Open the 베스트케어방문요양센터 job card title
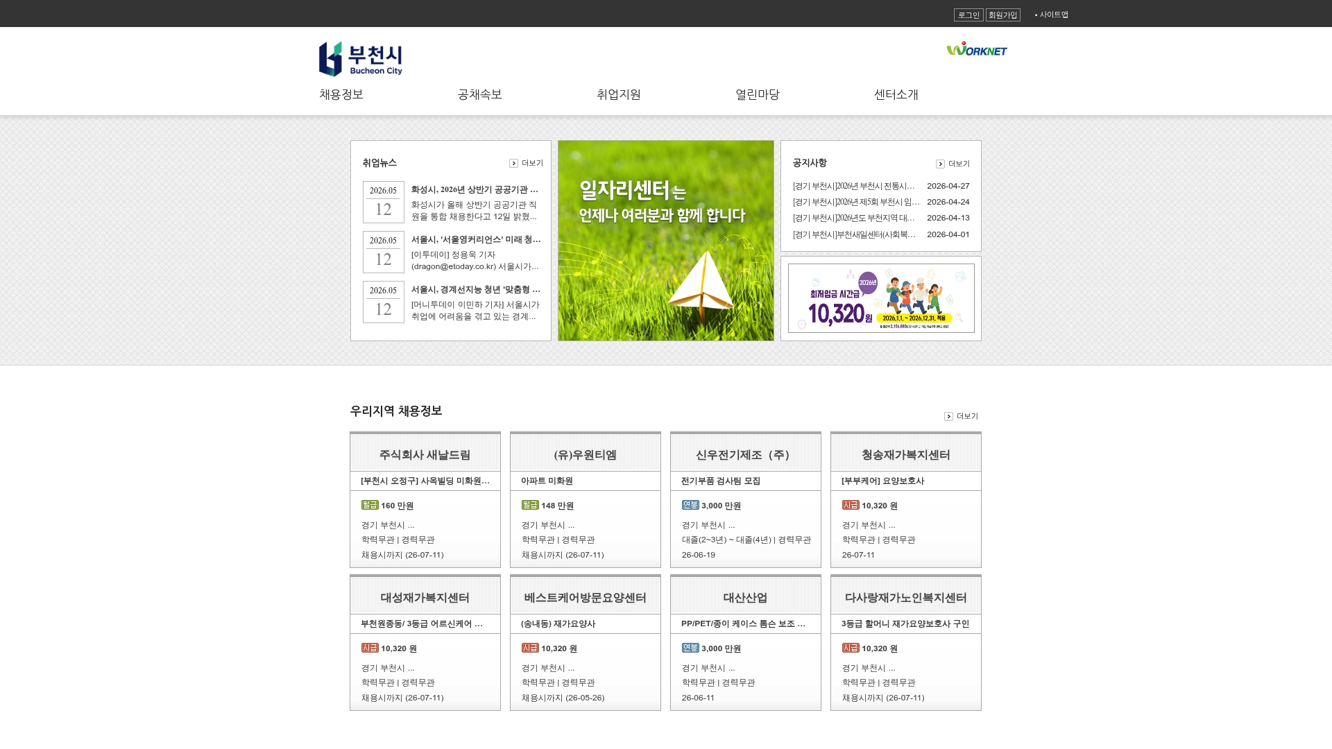 586,598
